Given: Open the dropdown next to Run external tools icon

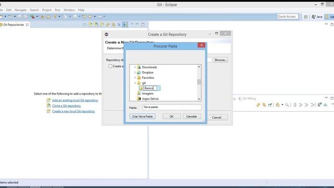Looking at the screenshot, I should 37,16.
